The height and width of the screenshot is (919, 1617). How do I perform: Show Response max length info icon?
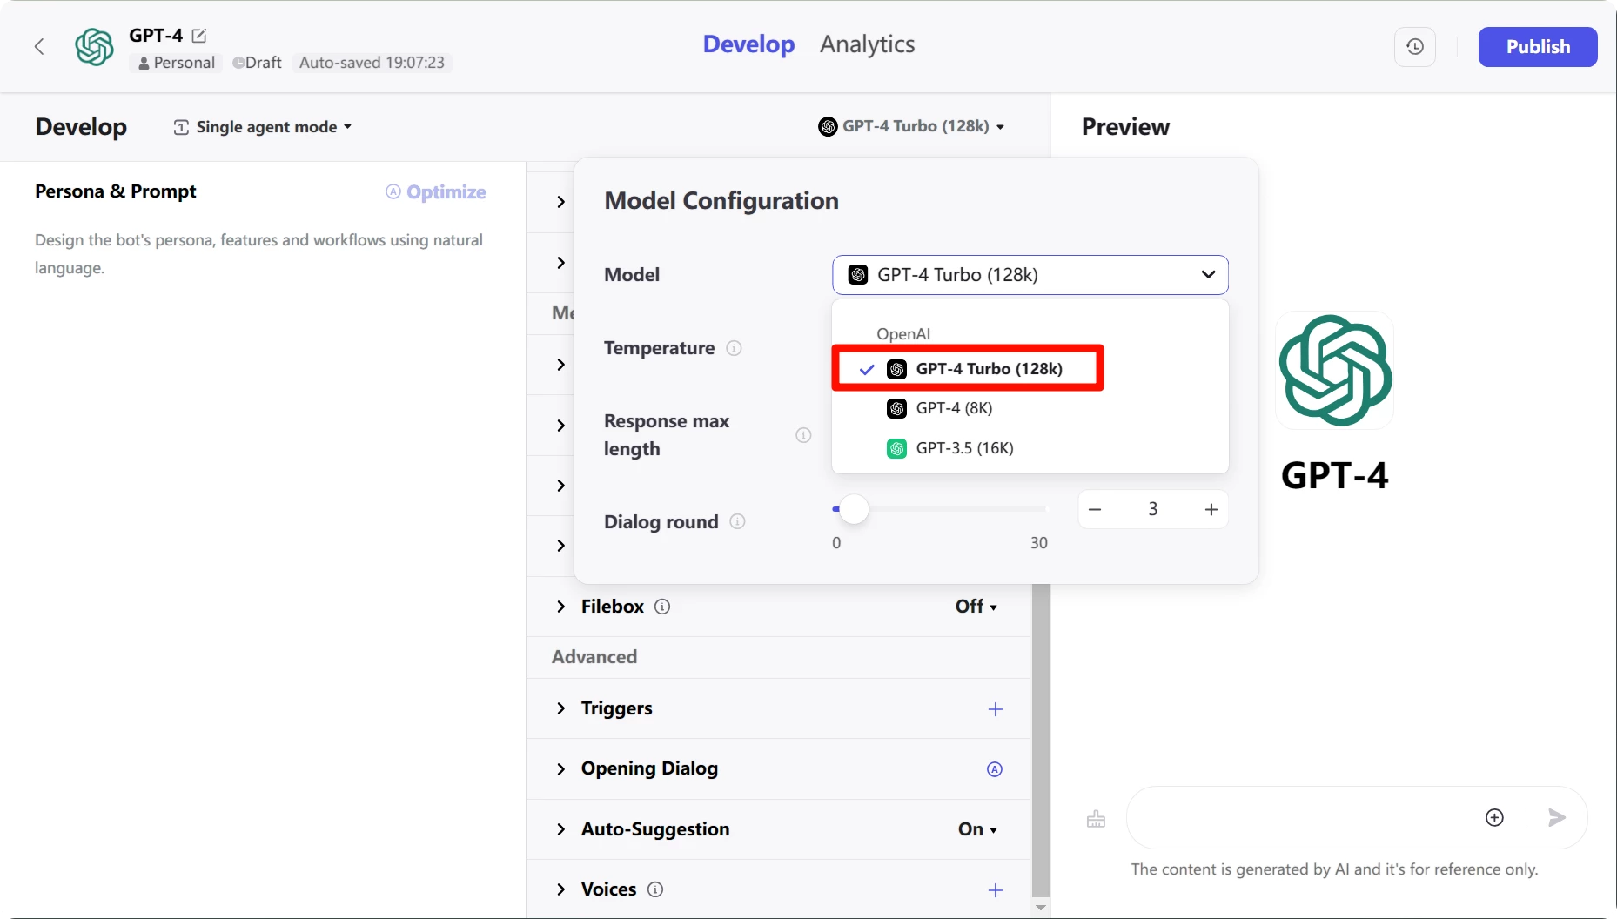coord(803,435)
